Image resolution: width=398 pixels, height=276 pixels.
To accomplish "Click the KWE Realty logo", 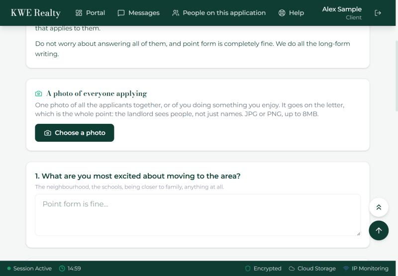I will point(35,13).
